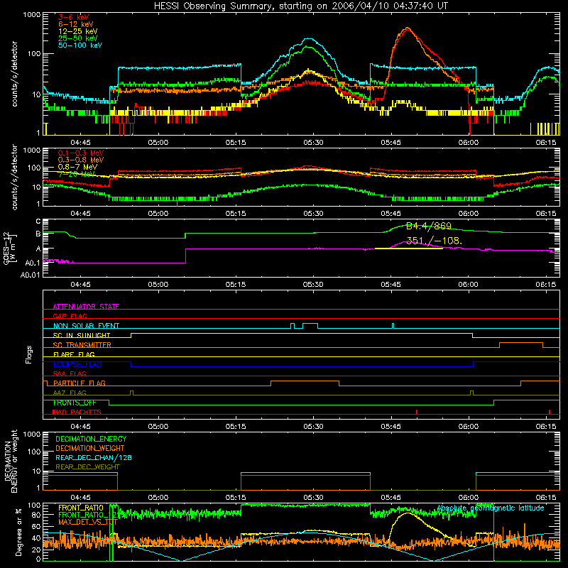The image size is (568, 568).
Task: Select the GAP_FLAG label
Action: click(x=70, y=316)
